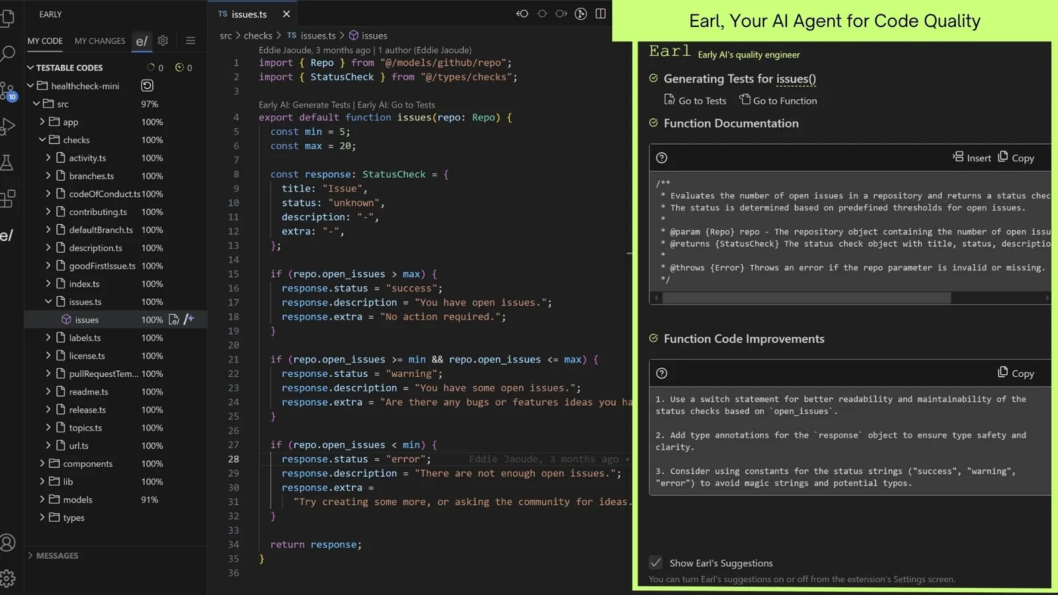Click the models 91% coverage value
Image resolution: width=1058 pixels, height=595 pixels.
click(x=149, y=500)
